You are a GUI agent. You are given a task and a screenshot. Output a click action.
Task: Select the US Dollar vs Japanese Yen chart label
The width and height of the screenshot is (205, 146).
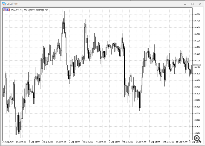tap(36, 10)
